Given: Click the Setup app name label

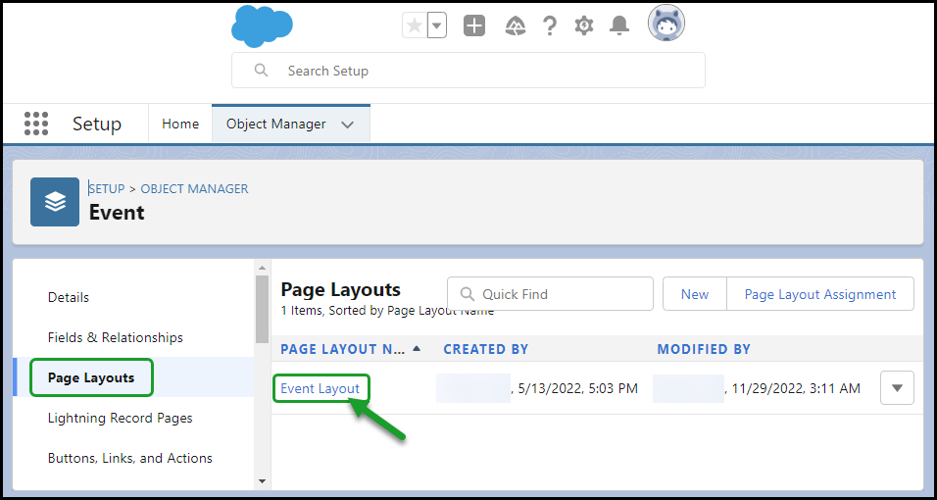Looking at the screenshot, I should pos(97,124).
